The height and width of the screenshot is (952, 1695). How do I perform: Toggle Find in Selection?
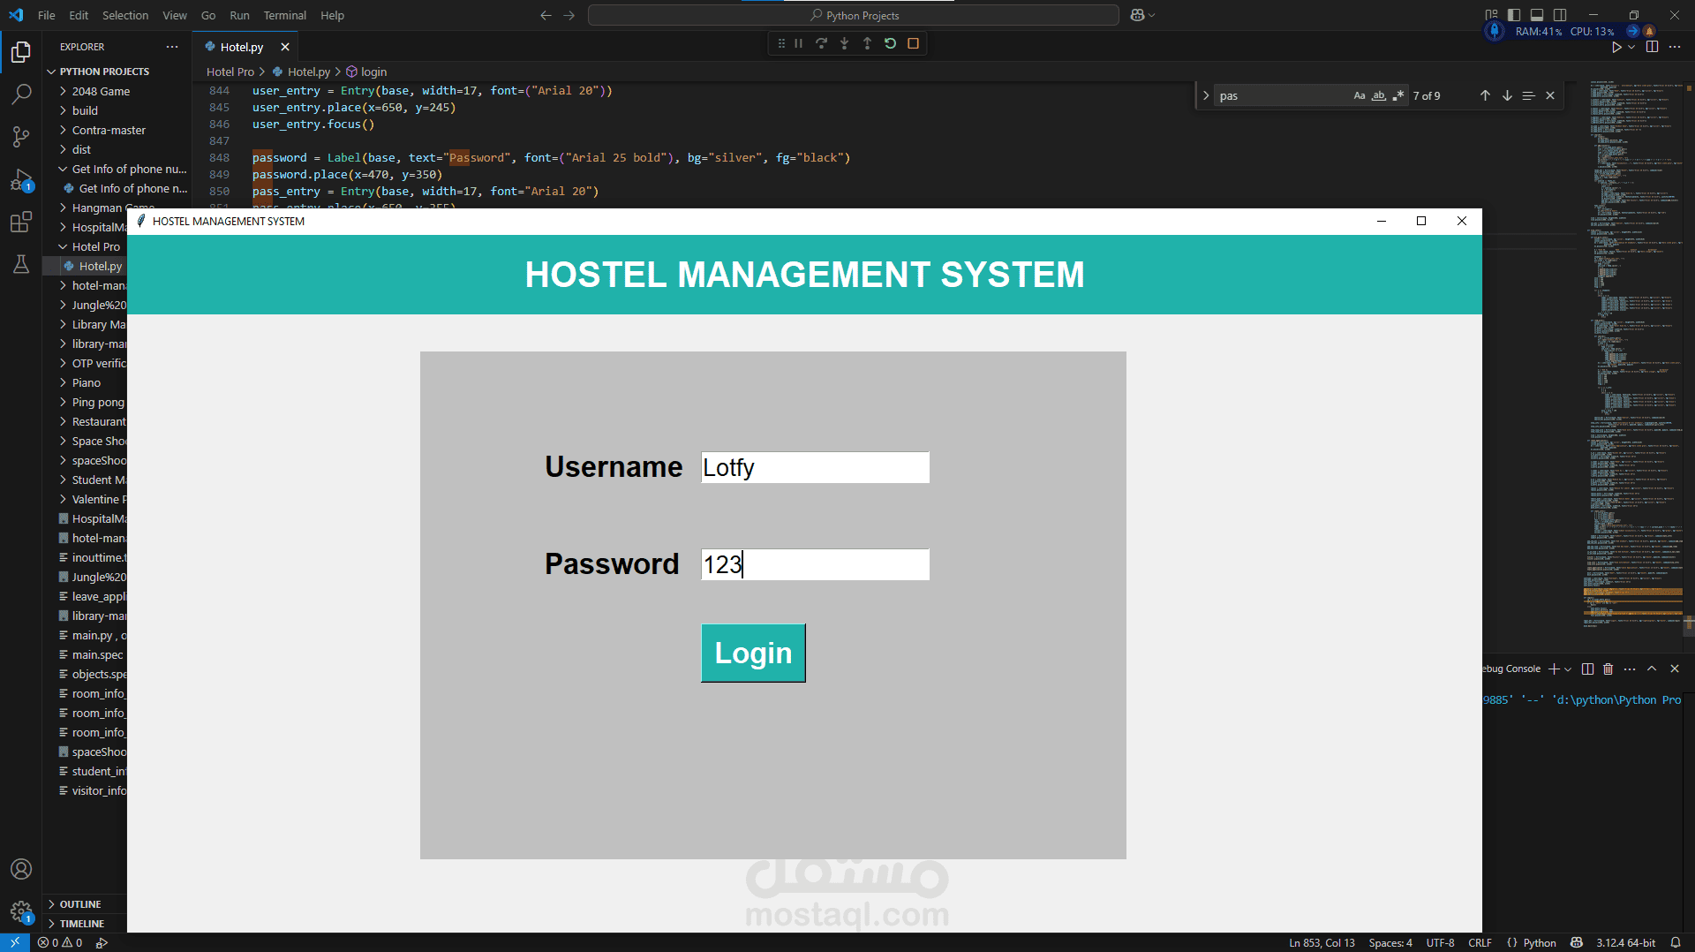pos(1529,95)
